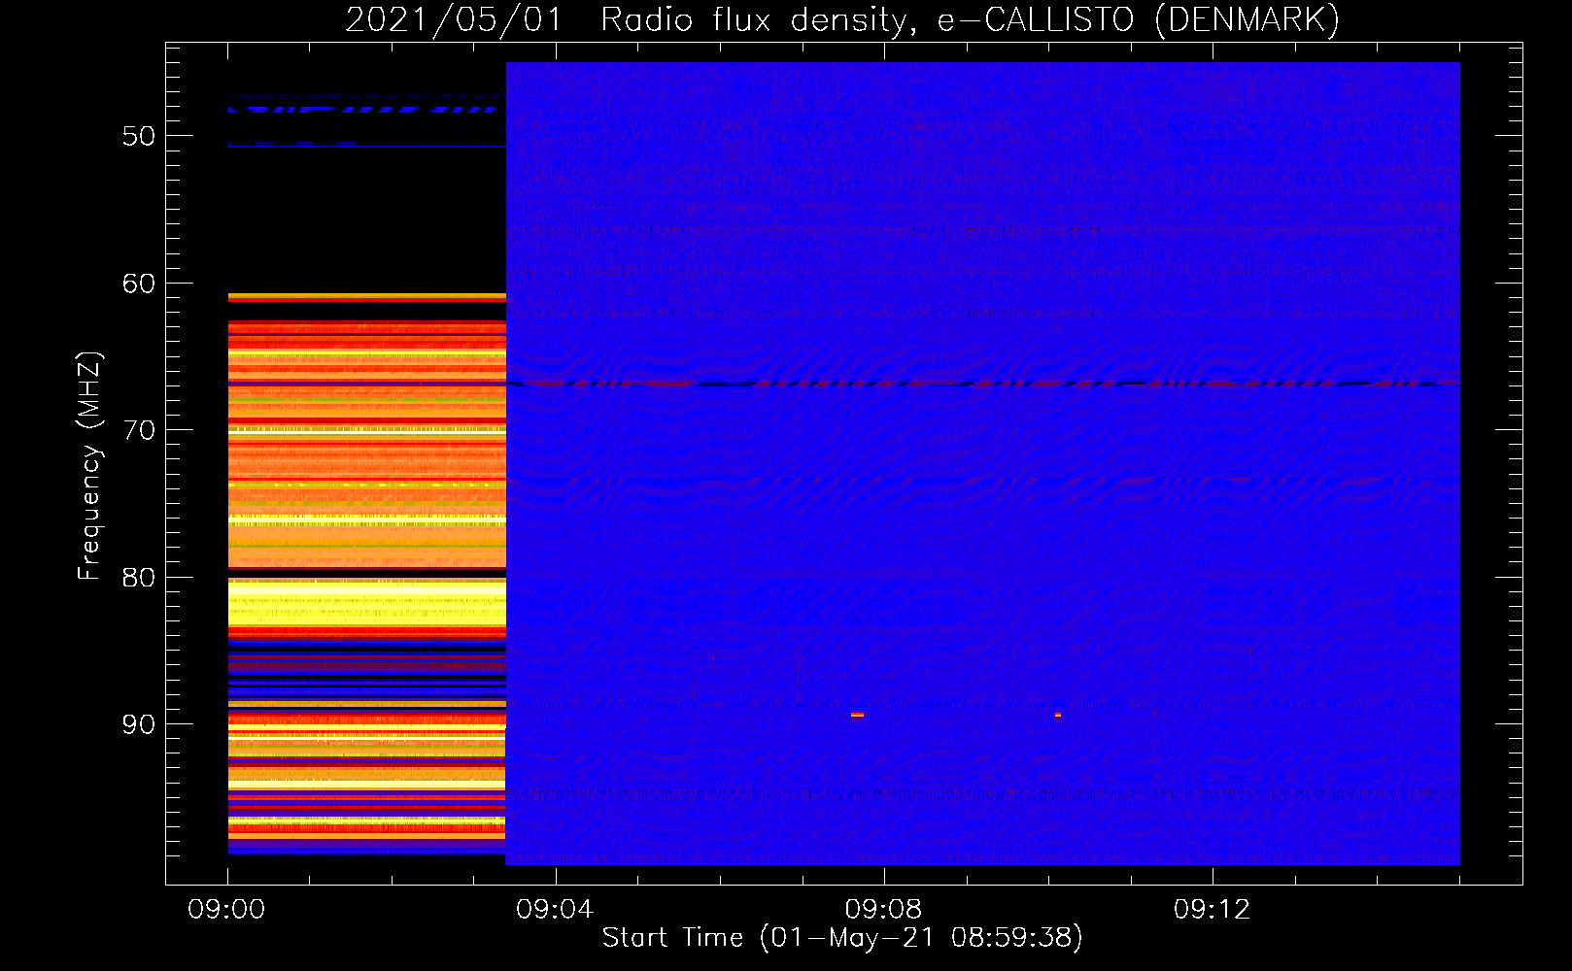The image size is (1572, 971).
Task: Click the 70 frequency tick label
Action: (139, 430)
